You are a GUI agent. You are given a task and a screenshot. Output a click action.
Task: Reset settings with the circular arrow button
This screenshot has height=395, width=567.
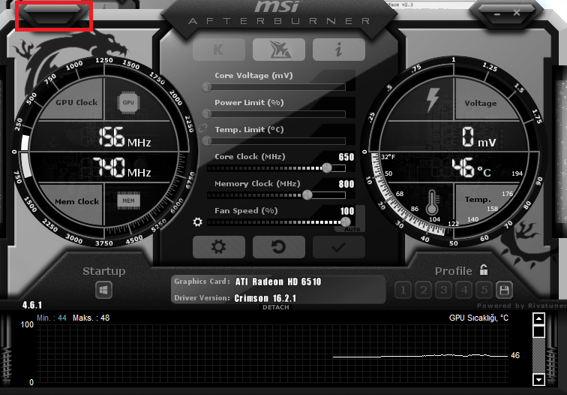pyautogui.click(x=279, y=247)
